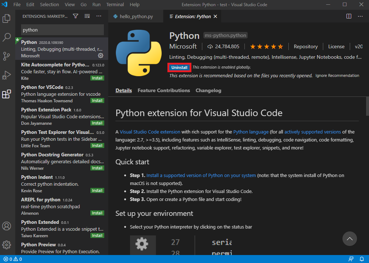The height and width of the screenshot is (263, 369).
Task: Open the Accounts icon in activity bar
Action: [x=7, y=226]
